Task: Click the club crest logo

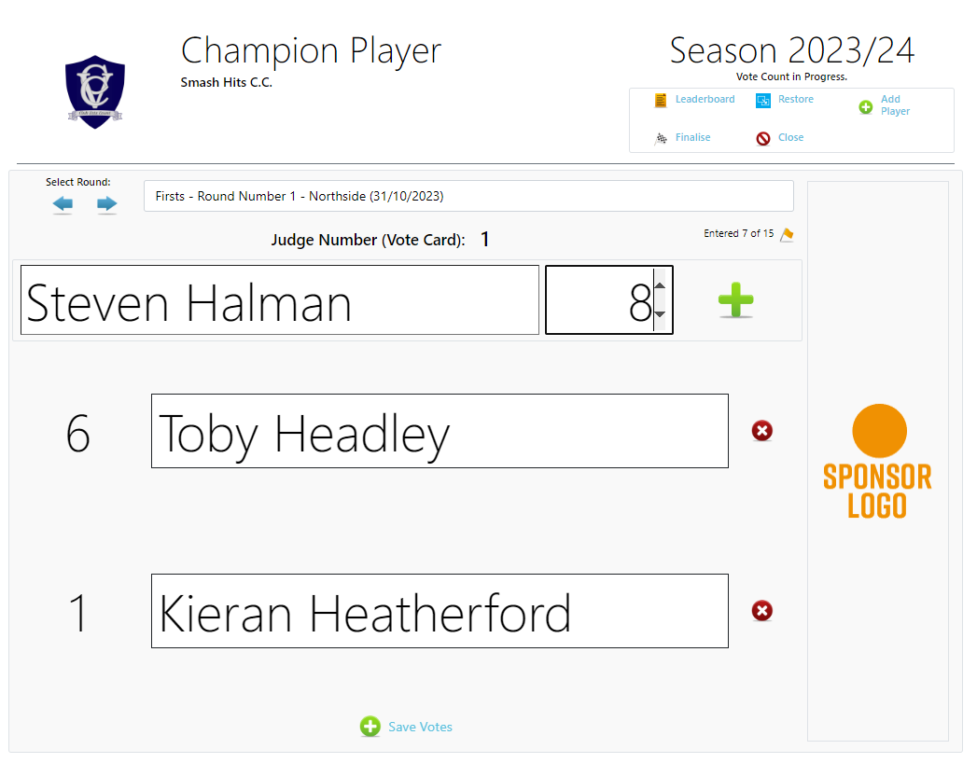Action: click(94, 91)
